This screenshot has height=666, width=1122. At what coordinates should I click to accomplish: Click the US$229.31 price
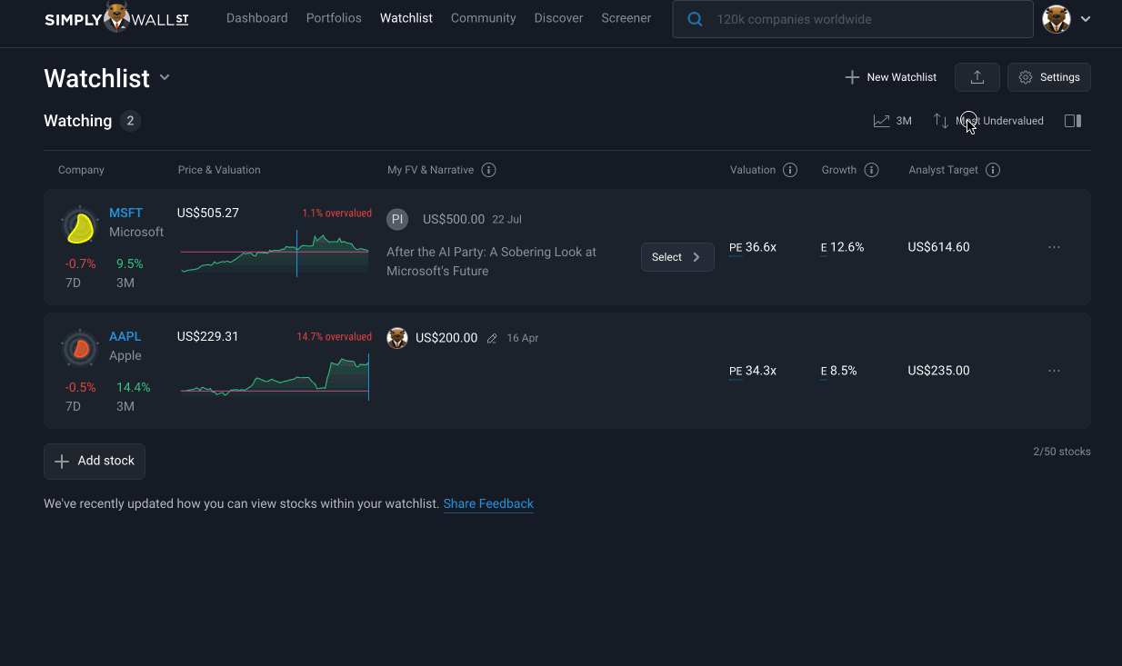coord(208,336)
